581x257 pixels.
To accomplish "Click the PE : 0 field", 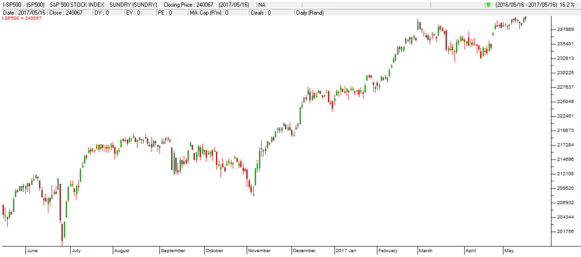I will [165, 13].
